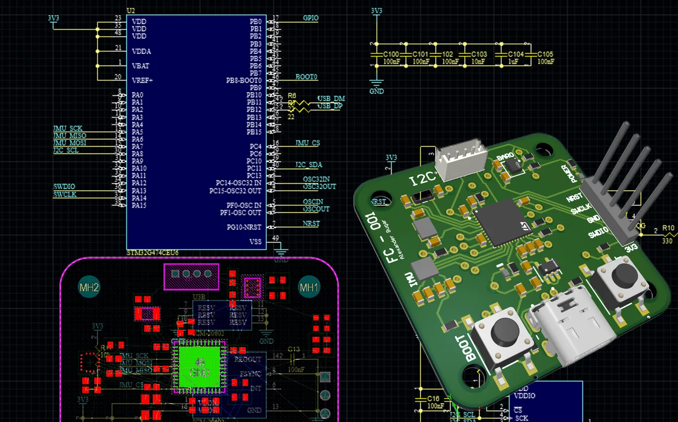This screenshot has height=422, width=678.
Task: Click the I2C_SCL net label at PA8
Action: [x=66, y=150]
